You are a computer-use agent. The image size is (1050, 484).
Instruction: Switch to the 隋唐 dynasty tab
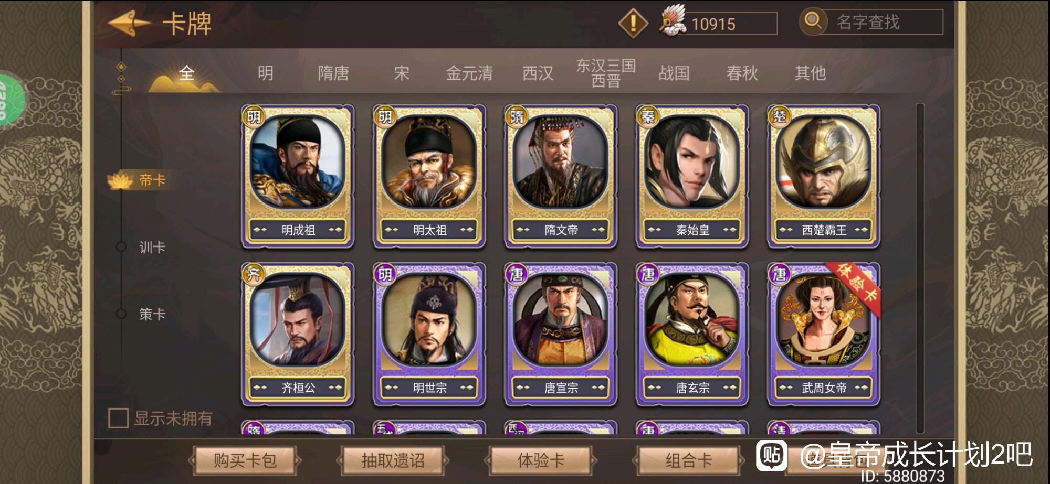click(333, 73)
